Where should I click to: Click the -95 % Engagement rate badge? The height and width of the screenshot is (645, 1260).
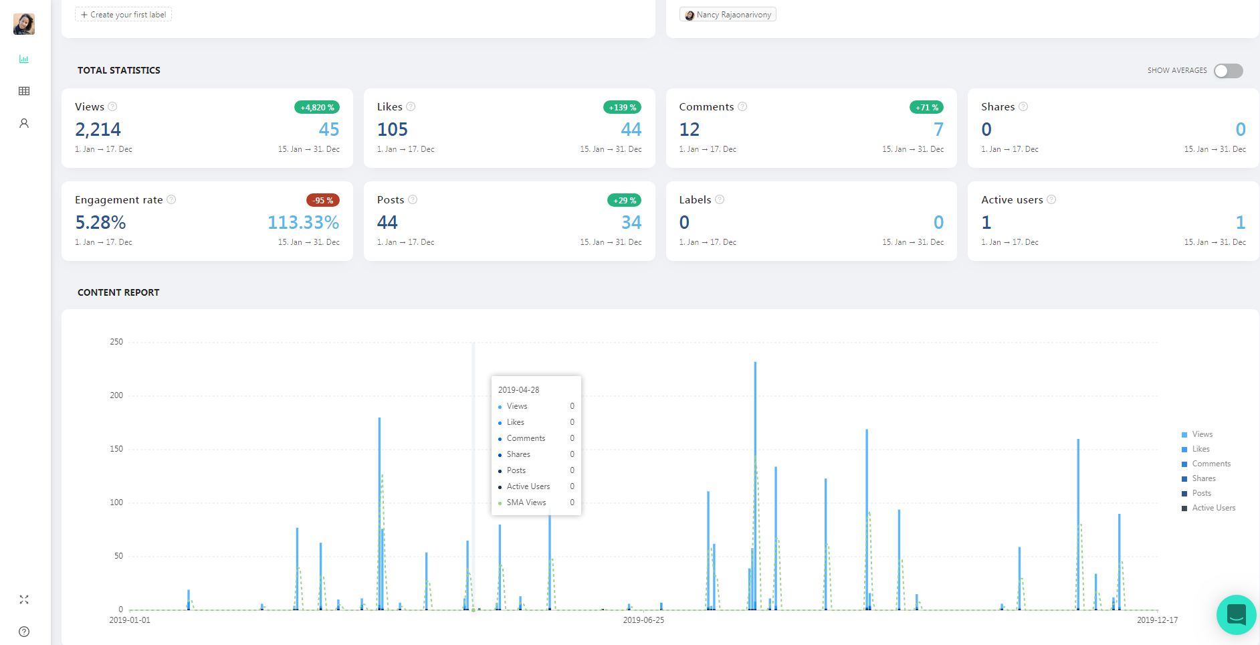point(323,200)
